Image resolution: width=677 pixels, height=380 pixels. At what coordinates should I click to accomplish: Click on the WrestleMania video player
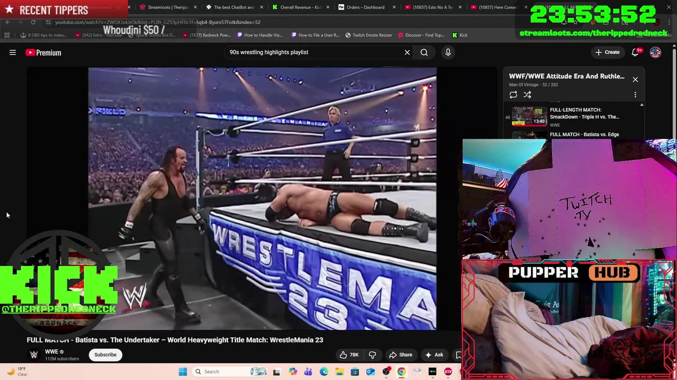pos(262,198)
